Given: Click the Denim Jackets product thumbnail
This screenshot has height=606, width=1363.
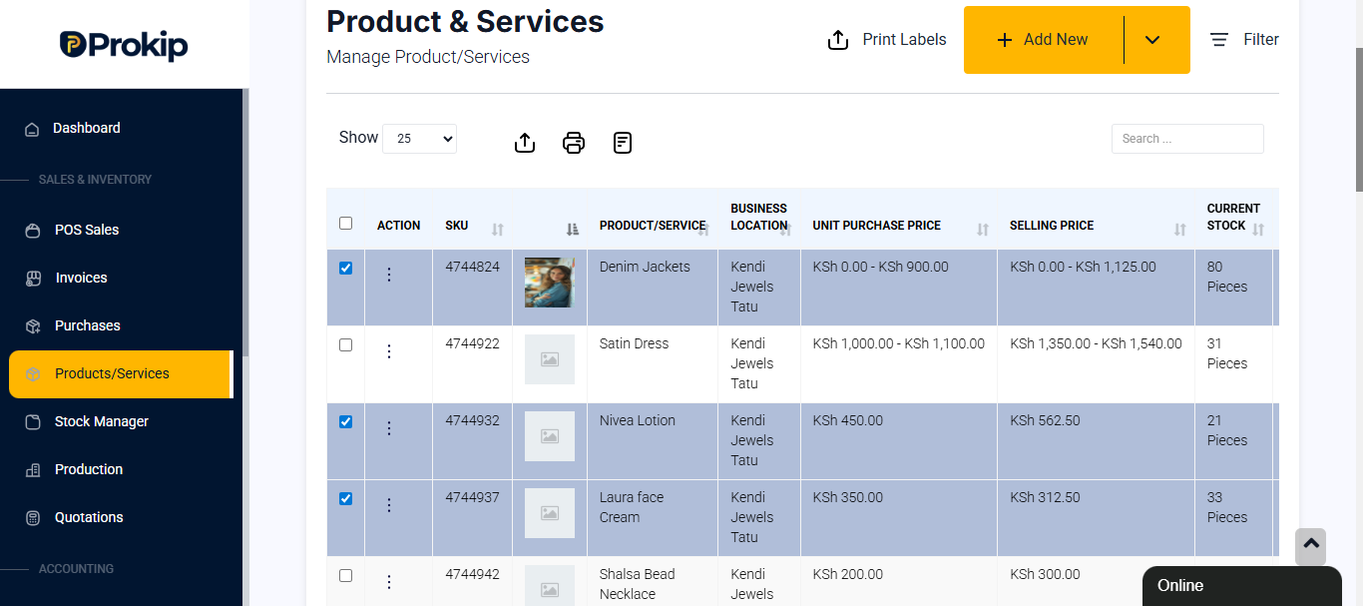Looking at the screenshot, I should (x=550, y=283).
